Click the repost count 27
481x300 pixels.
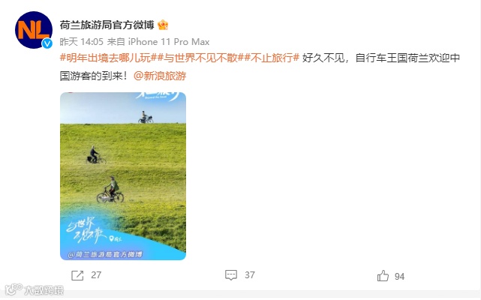96,274
